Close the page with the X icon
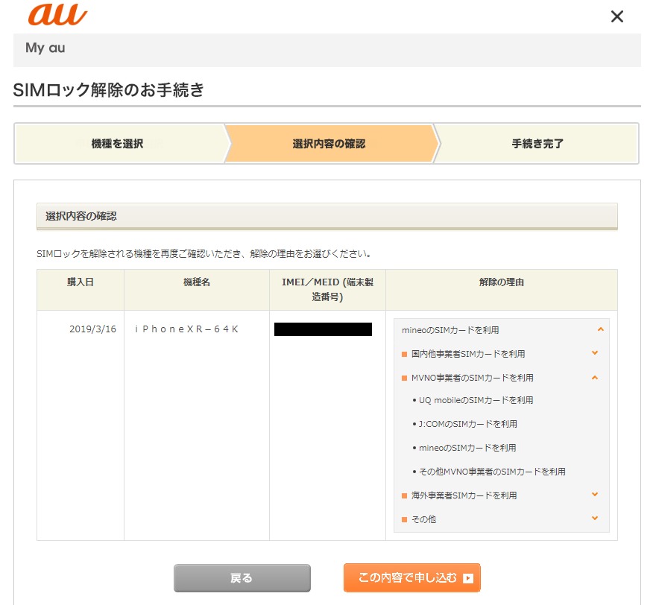Viewport: 656px width, 605px height. pyautogui.click(x=616, y=16)
